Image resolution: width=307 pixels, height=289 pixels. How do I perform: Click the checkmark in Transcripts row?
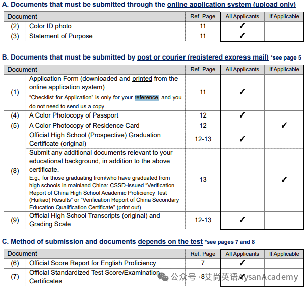[x=242, y=220]
